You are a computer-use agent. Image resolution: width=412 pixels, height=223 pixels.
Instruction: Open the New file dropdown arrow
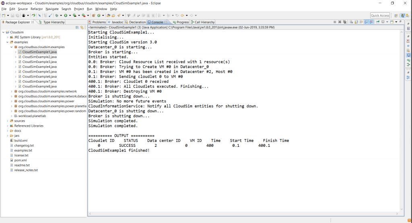click(8, 16)
